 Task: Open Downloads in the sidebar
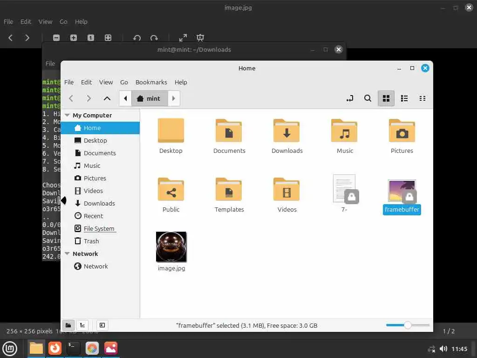pyautogui.click(x=101, y=203)
